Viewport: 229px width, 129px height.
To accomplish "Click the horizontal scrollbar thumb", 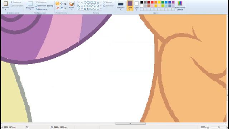I will coord(130,124).
